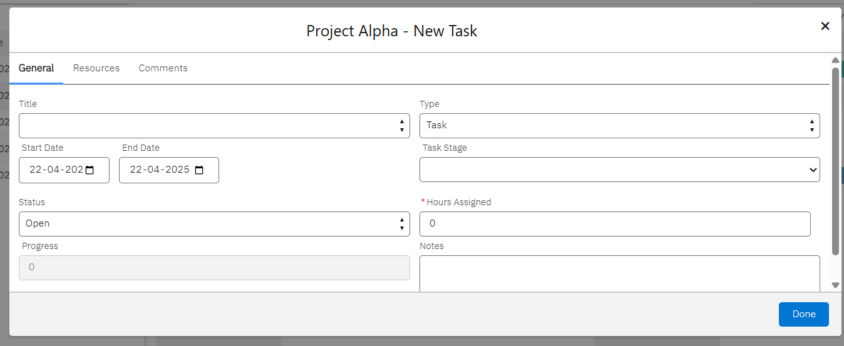Click the dialog's vertical scrollbar thumb
This screenshot has width=844, height=346.
(835, 161)
